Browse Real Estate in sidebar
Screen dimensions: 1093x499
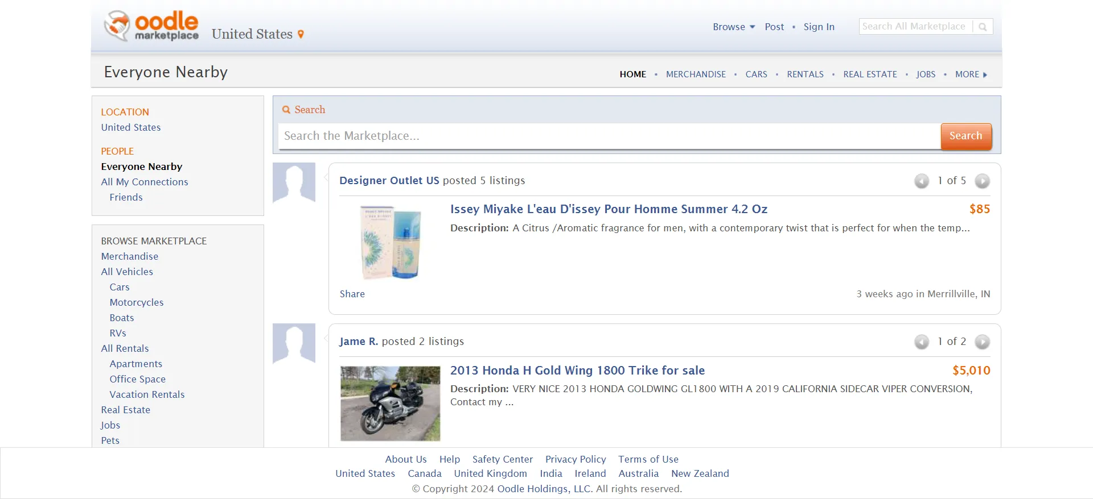126,410
